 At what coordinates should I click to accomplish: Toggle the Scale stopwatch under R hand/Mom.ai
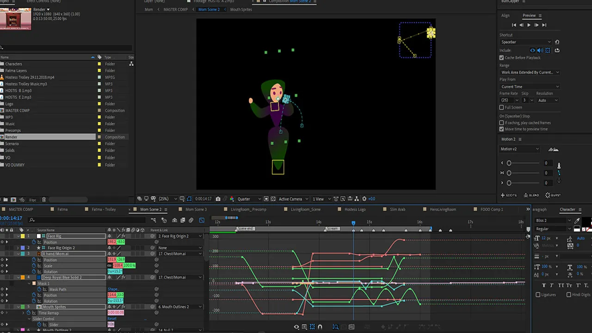tap(34, 266)
